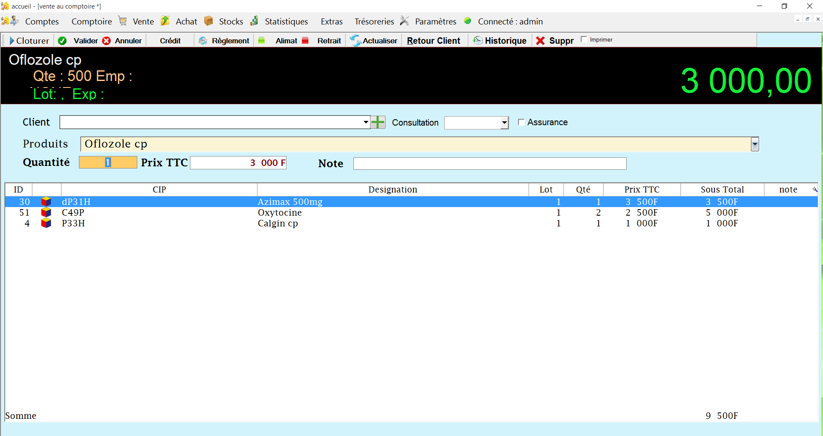Image resolution: width=823 pixels, height=436 pixels.
Task: Click the Actualiser refresh arrows icon
Action: point(355,41)
